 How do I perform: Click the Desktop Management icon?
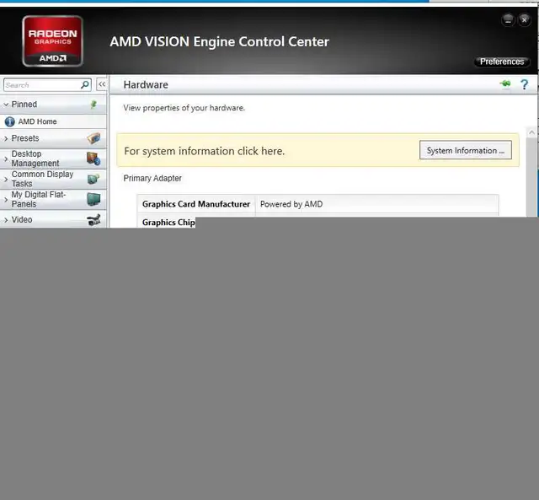point(93,159)
